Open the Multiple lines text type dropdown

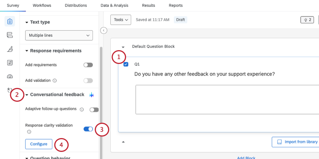coord(59,35)
